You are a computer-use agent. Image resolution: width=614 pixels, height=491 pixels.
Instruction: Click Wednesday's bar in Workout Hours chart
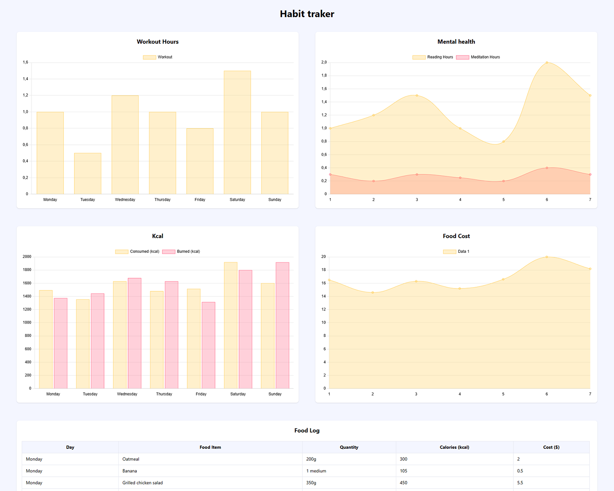[125, 144]
